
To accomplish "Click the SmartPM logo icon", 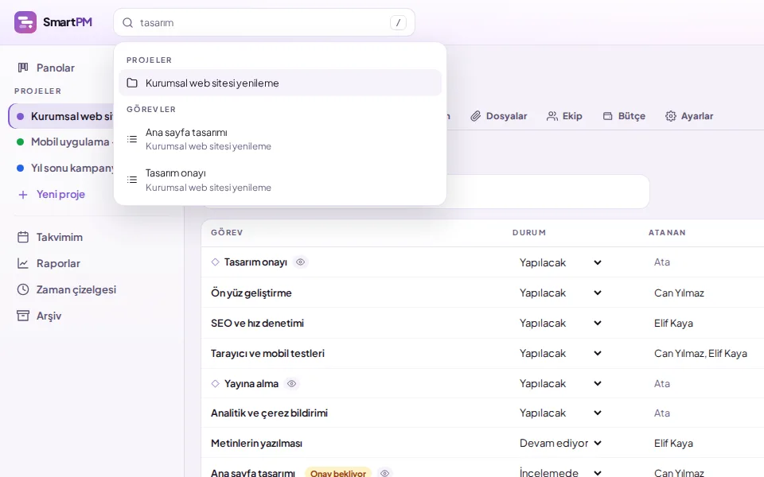I will (25, 22).
